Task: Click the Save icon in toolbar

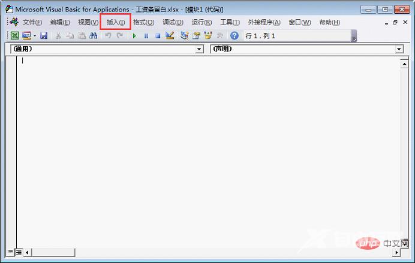Action: [x=44, y=36]
